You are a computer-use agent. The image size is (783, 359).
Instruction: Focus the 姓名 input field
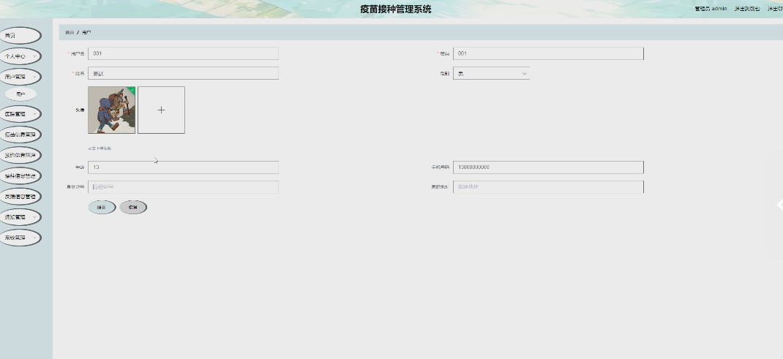tap(183, 73)
